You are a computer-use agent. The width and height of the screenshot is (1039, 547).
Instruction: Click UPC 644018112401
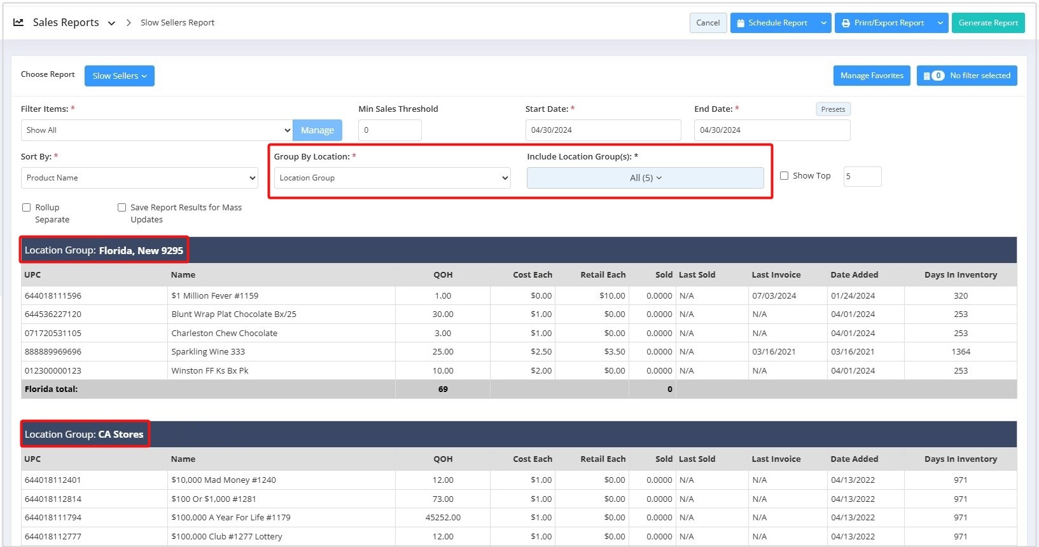tap(53, 480)
